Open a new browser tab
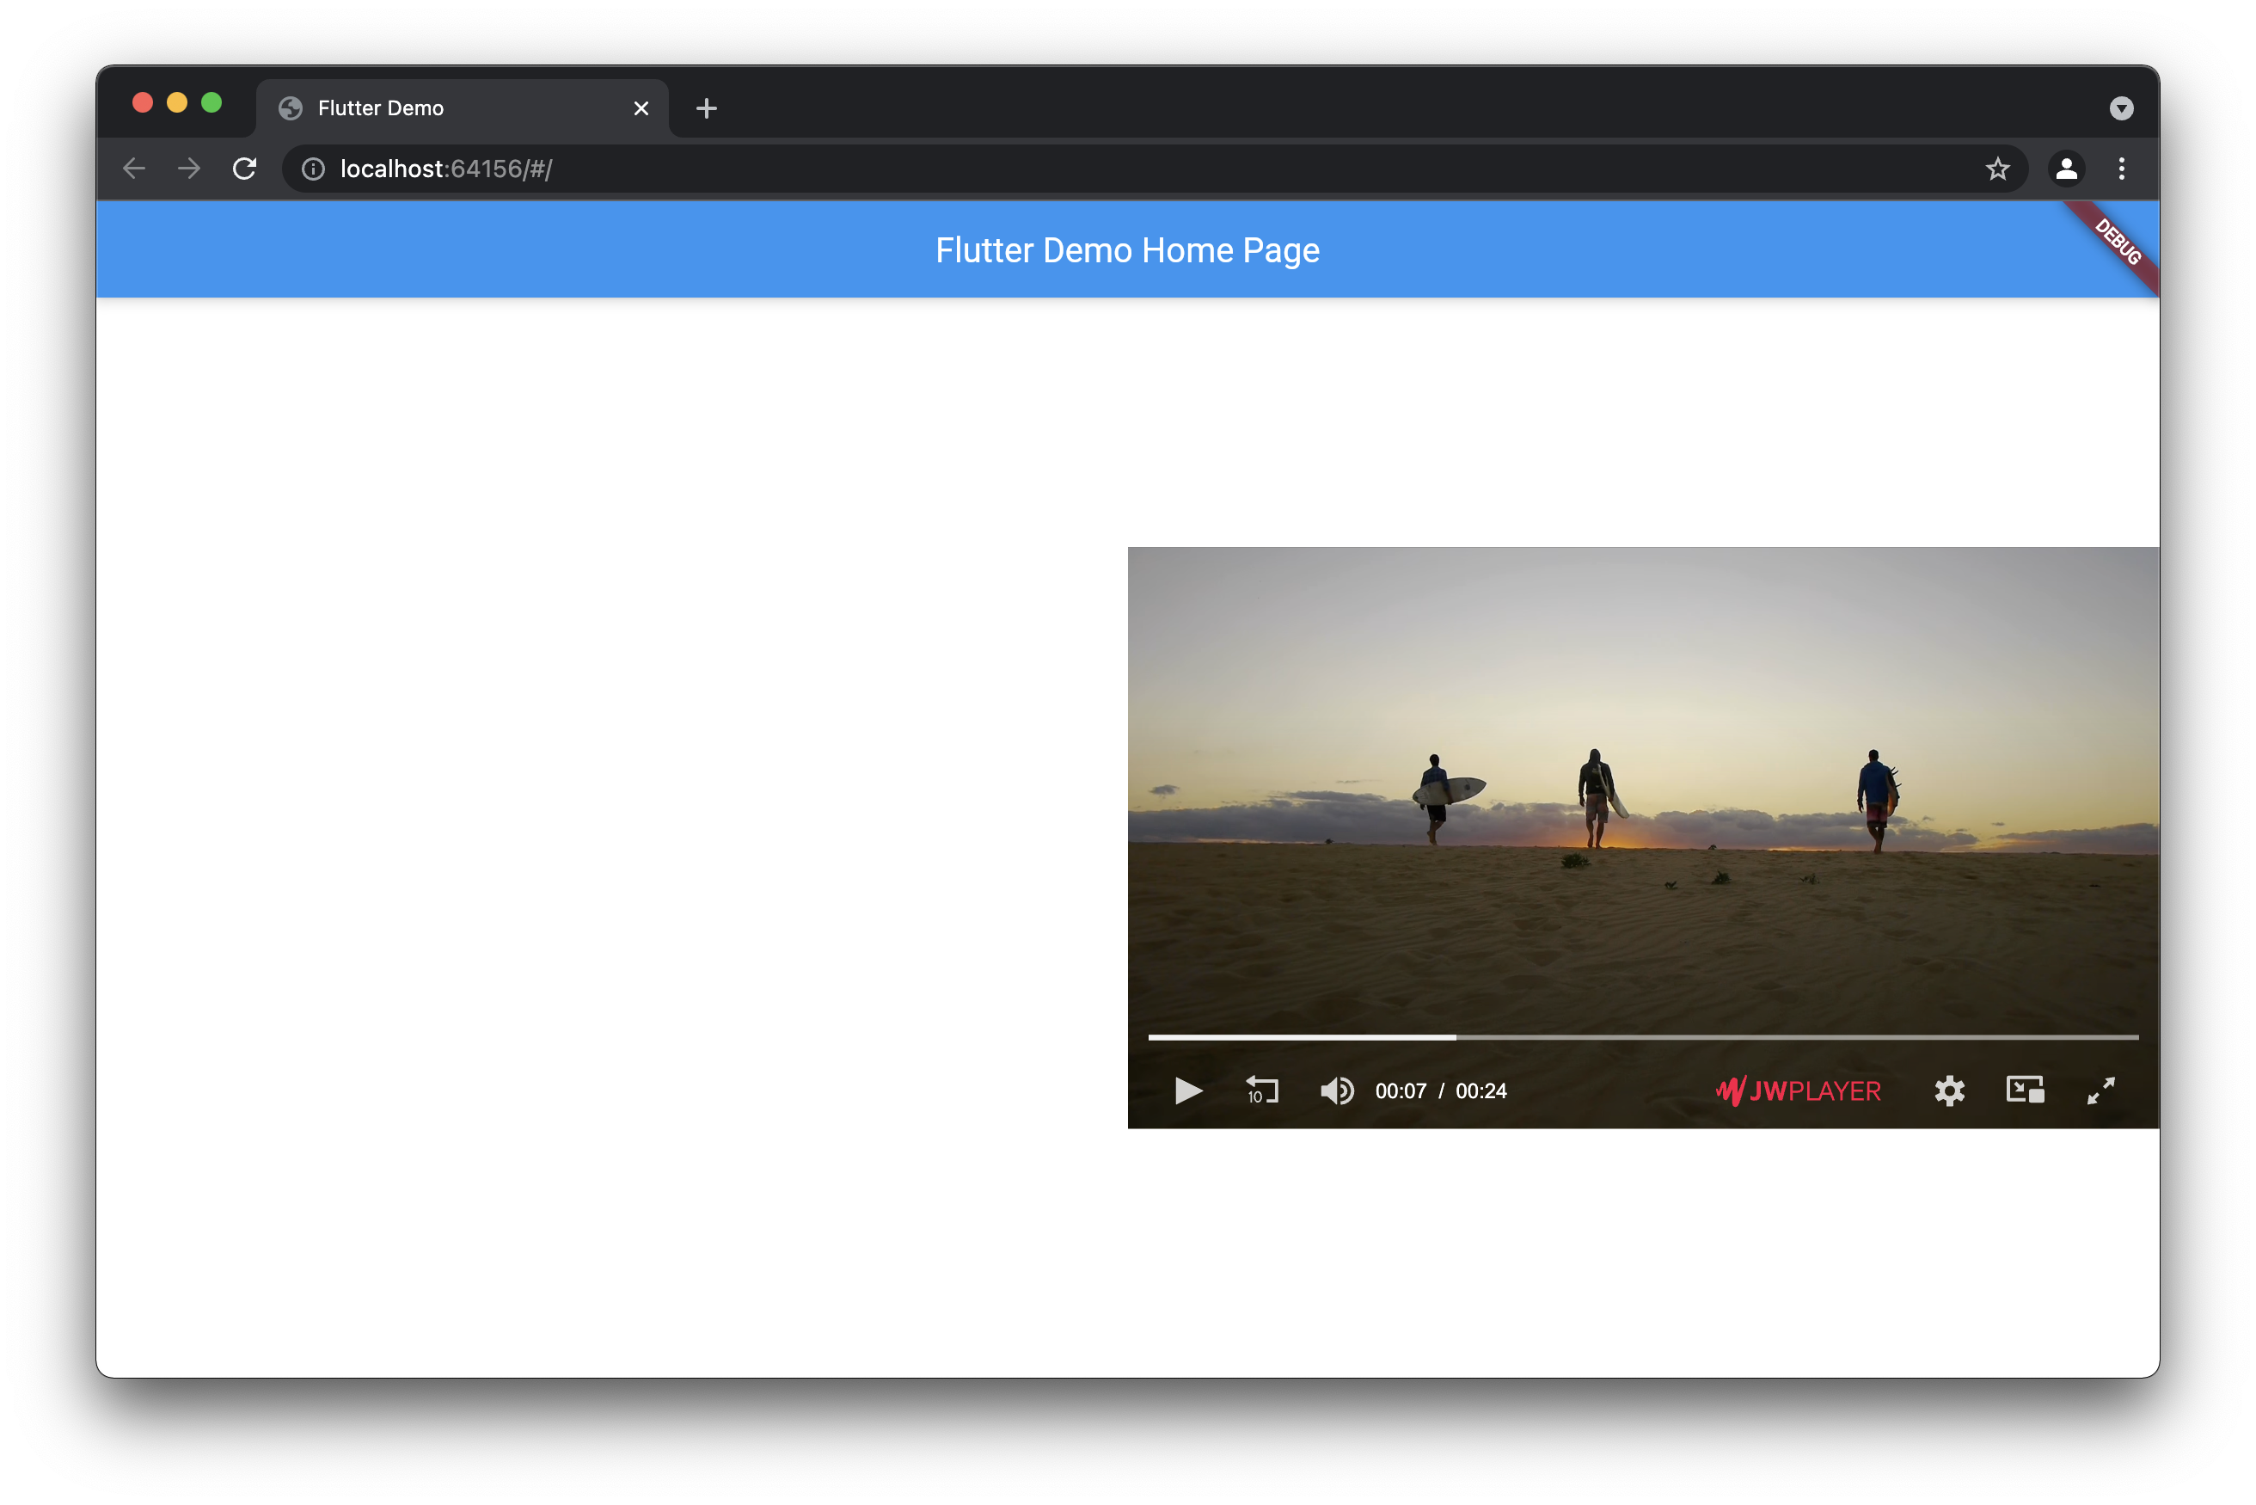 pos(706,107)
